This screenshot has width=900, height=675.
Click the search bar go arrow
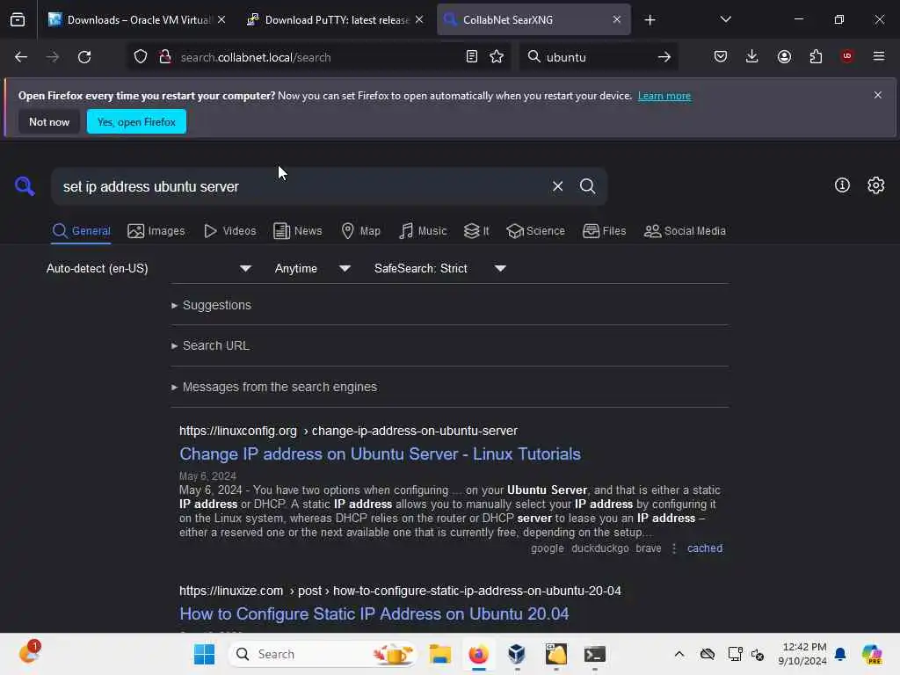[664, 57]
